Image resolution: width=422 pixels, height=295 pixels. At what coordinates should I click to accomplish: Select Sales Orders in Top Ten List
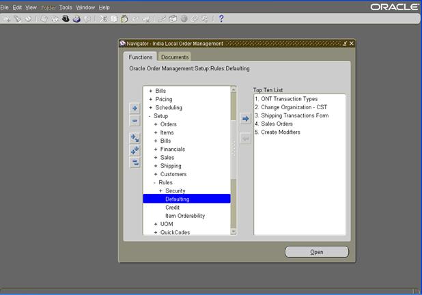pos(277,124)
